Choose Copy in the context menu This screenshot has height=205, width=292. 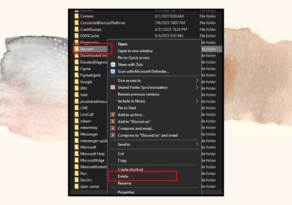pyautogui.click(x=122, y=161)
